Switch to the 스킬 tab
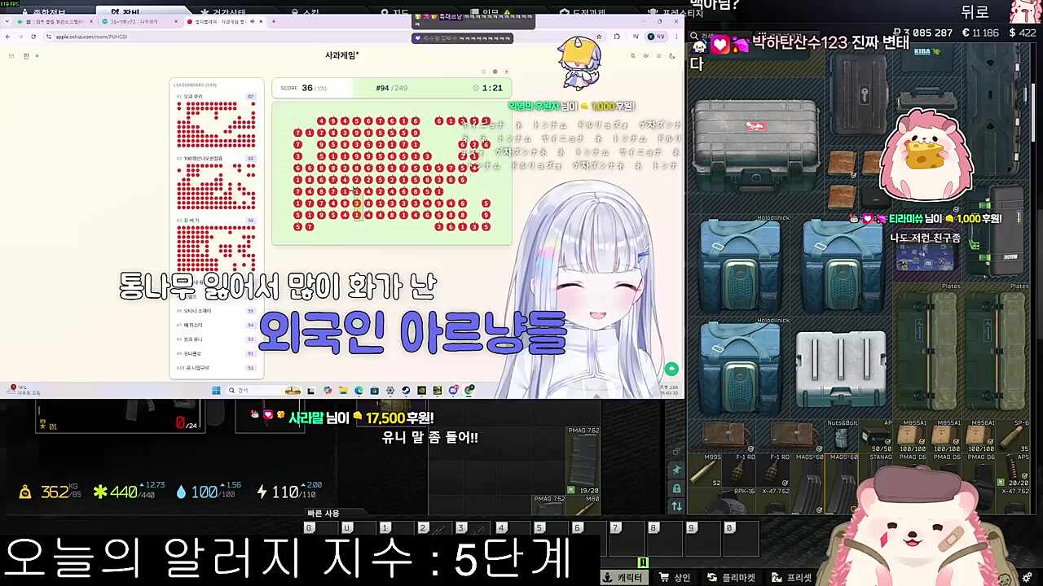The image size is (1043, 586). pos(306,13)
